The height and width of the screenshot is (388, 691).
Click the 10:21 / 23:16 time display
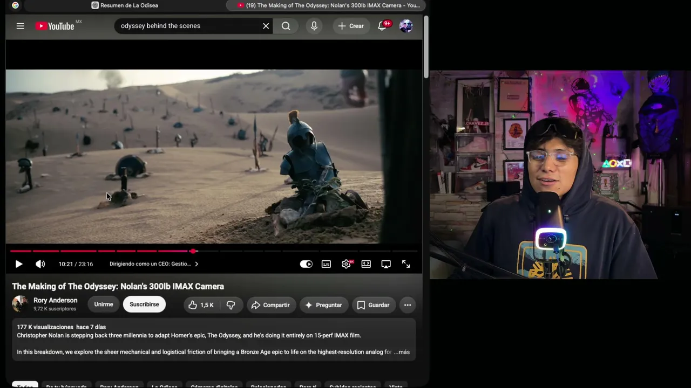pyautogui.click(x=76, y=264)
